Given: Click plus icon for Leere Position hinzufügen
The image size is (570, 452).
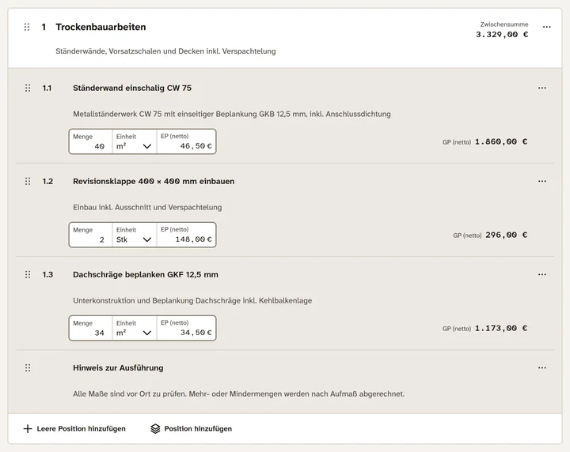Looking at the screenshot, I should pyautogui.click(x=28, y=429).
